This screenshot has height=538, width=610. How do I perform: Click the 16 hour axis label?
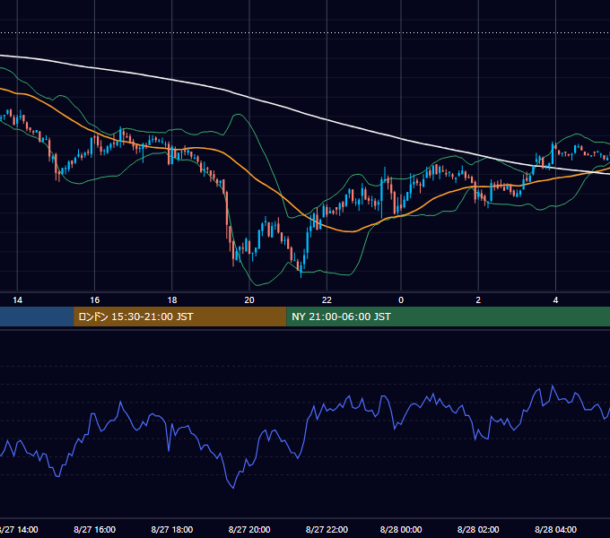(94, 300)
